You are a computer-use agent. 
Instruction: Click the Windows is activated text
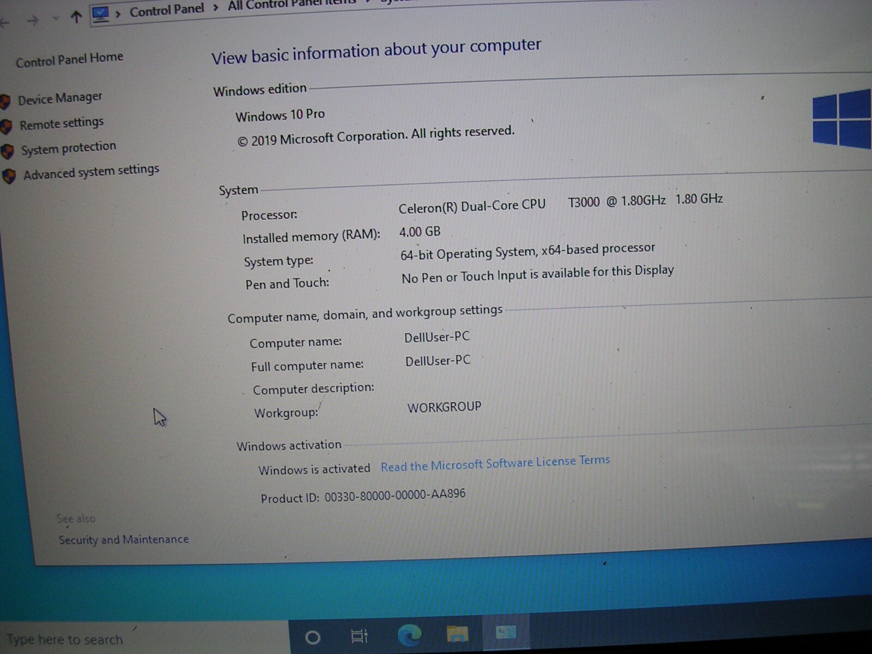click(x=314, y=469)
